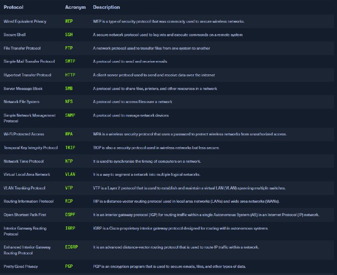
Task: Click the SSH acronym code
Action: 69,34
